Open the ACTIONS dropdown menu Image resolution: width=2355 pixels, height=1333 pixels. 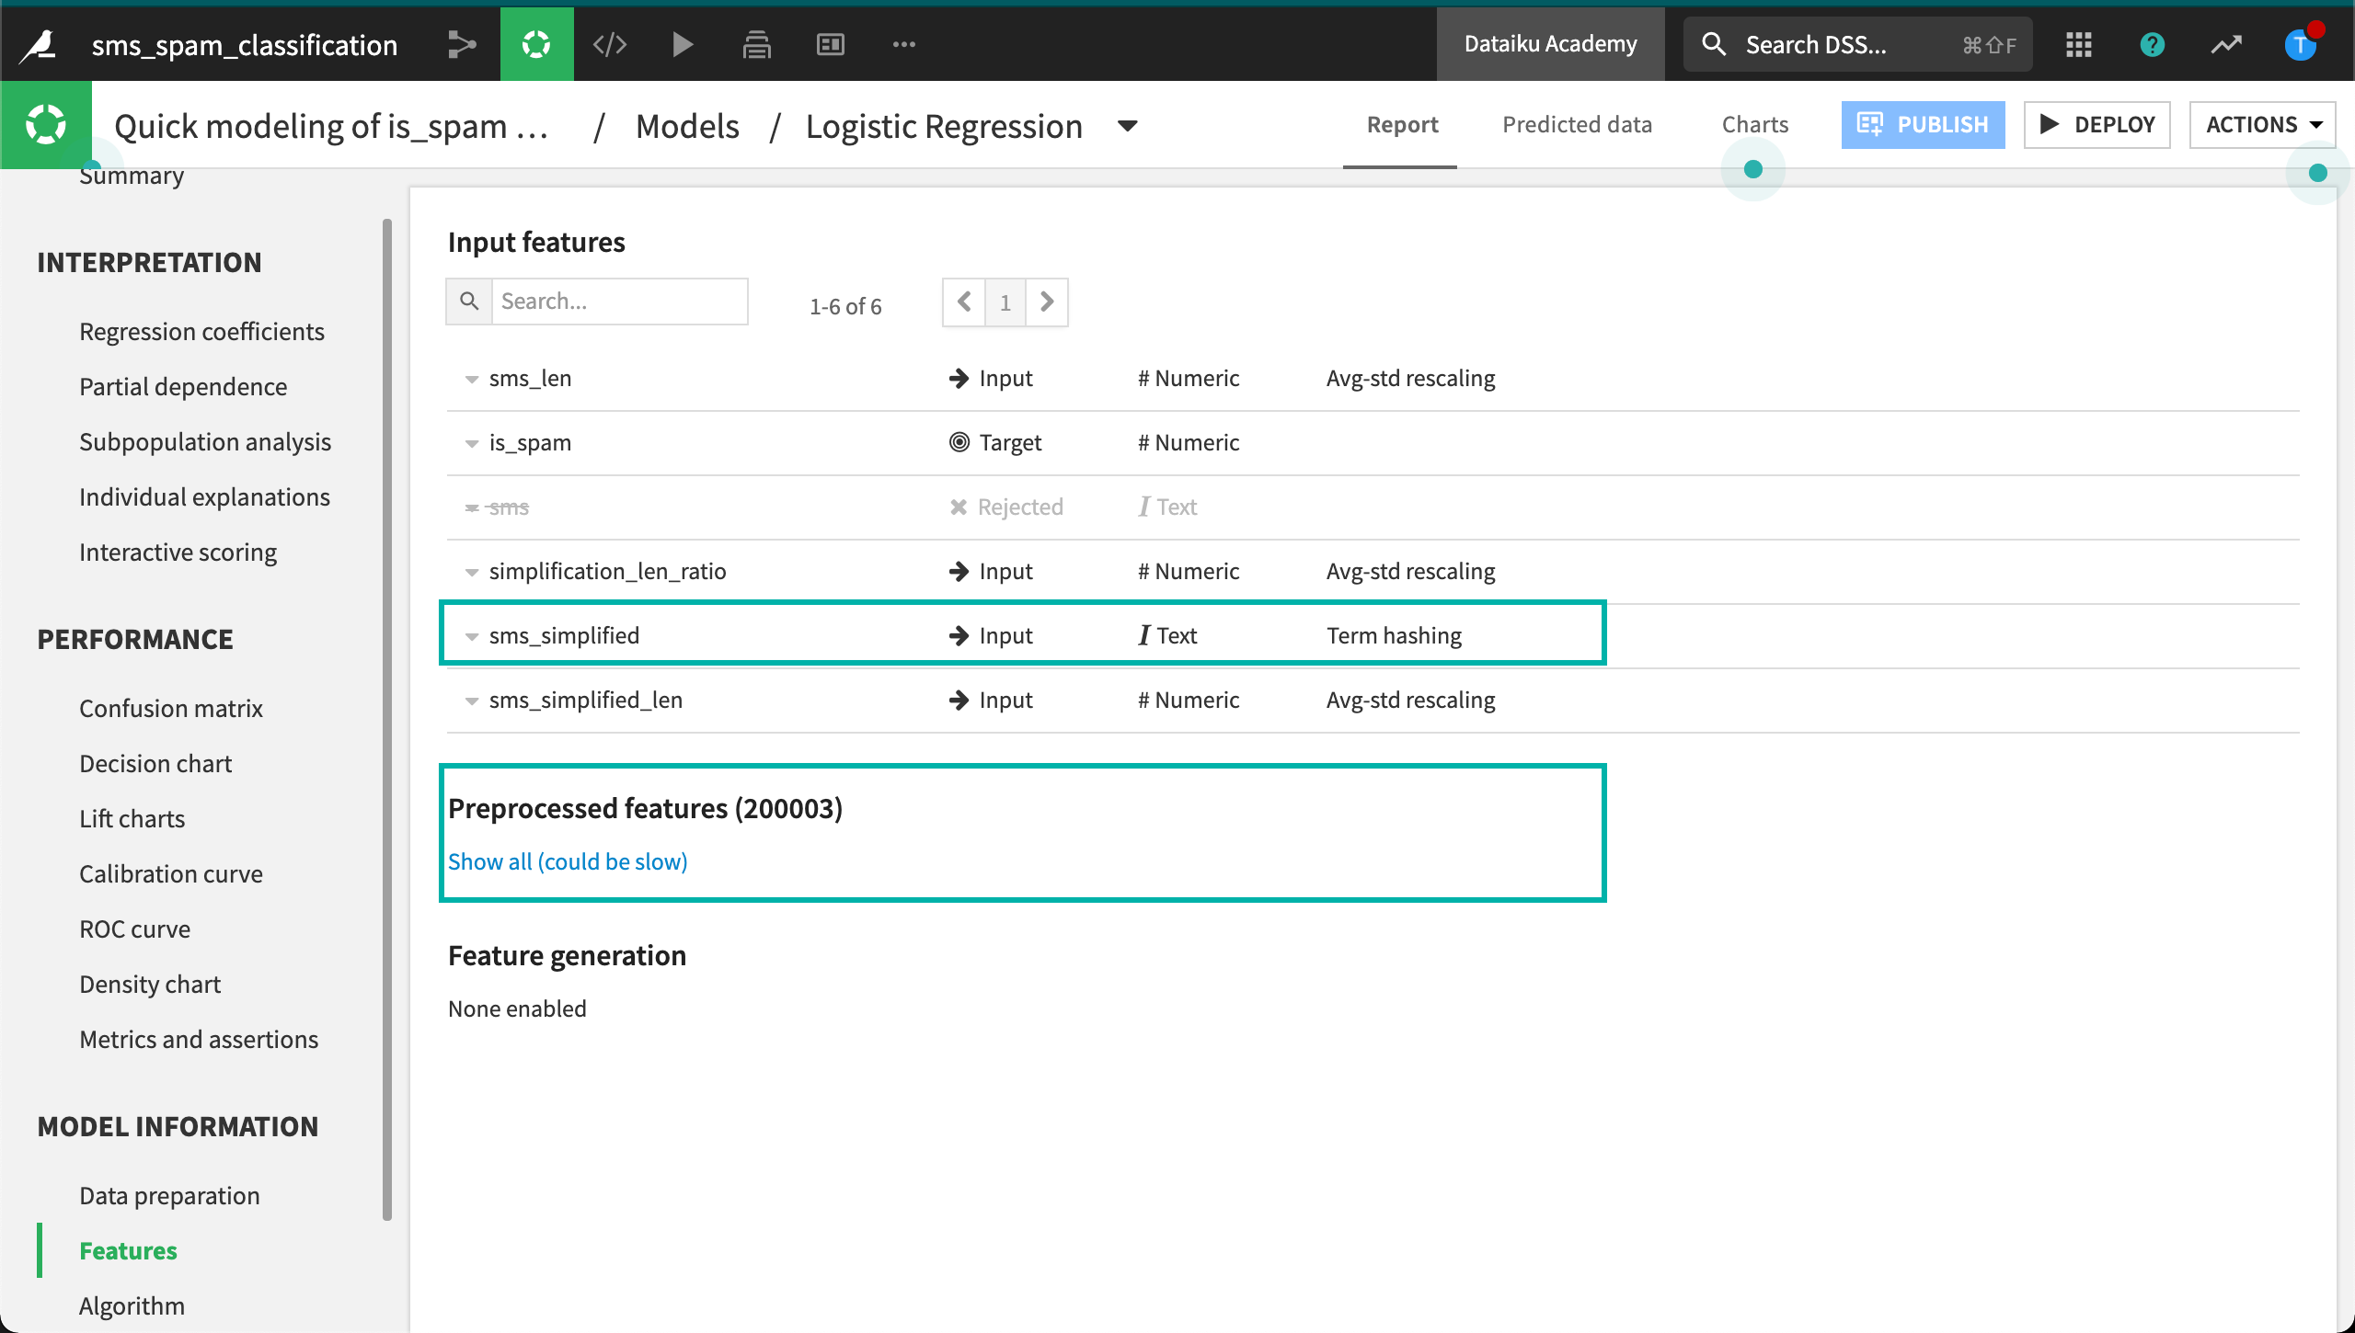coord(2262,124)
